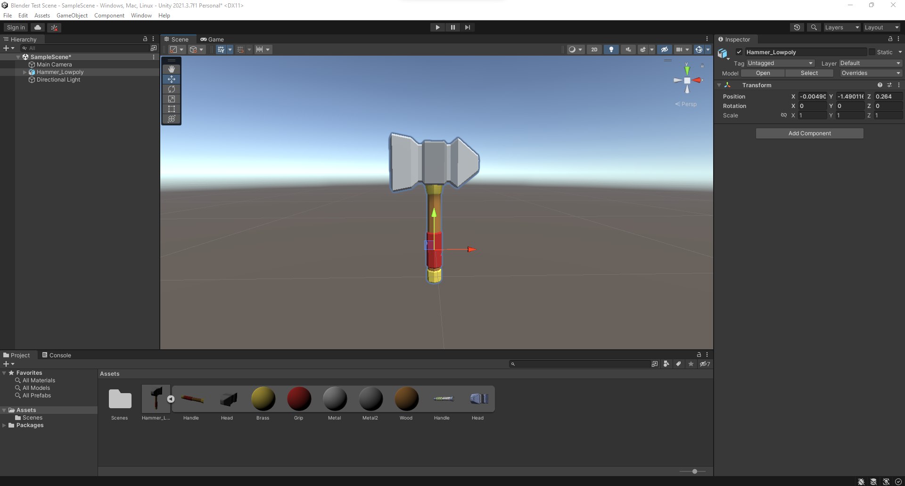Viewport: 905px width, 486px height.
Task: Click the model Open button
Action: pyautogui.click(x=763, y=73)
